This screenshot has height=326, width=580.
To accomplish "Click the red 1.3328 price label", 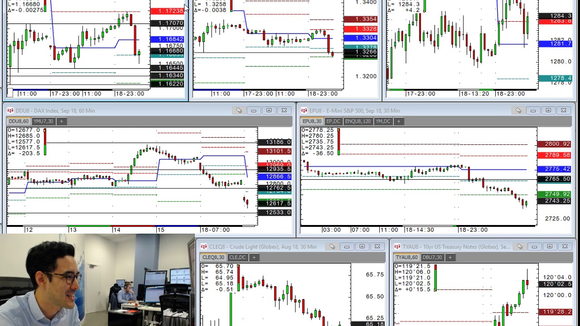I will pyautogui.click(x=361, y=29).
